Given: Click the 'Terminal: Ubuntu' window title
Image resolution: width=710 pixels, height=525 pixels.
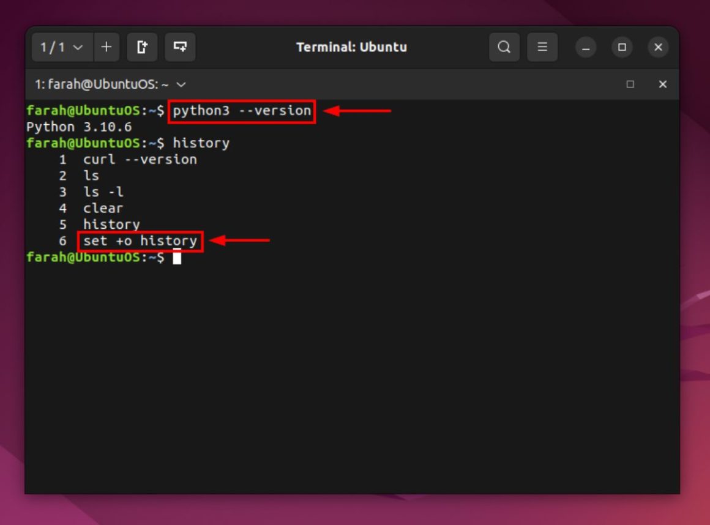Looking at the screenshot, I should click(x=351, y=47).
